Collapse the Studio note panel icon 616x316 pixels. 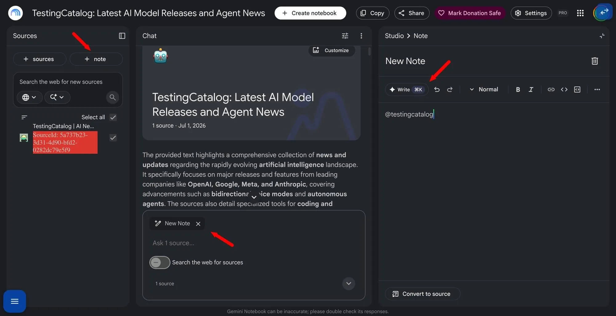point(602,36)
